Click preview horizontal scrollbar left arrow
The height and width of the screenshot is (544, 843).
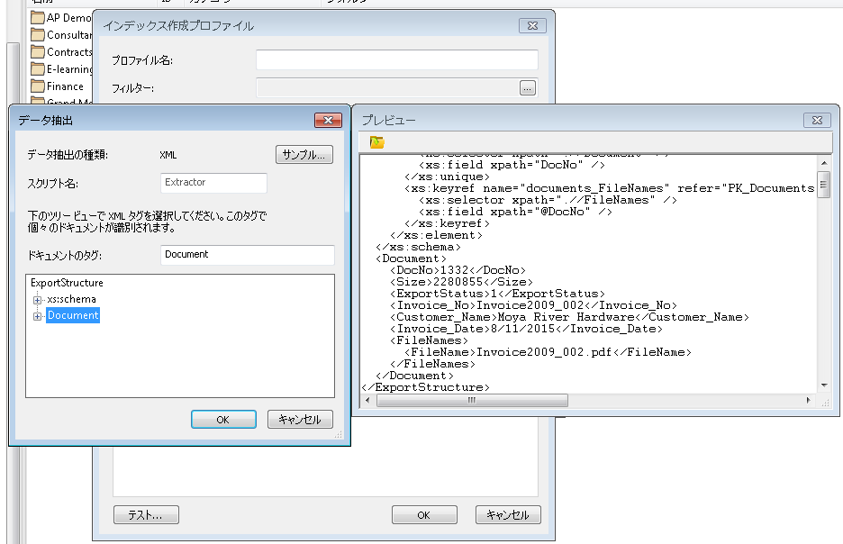367,401
